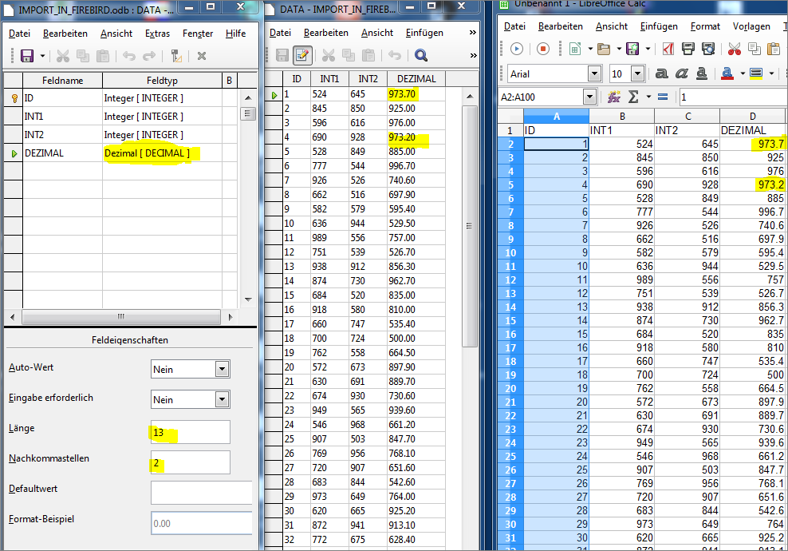Expand DATA window menu bar overflow chevron

coord(472,32)
